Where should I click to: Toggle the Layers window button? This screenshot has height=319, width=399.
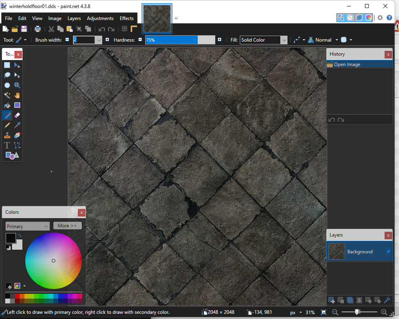(x=359, y=18)
